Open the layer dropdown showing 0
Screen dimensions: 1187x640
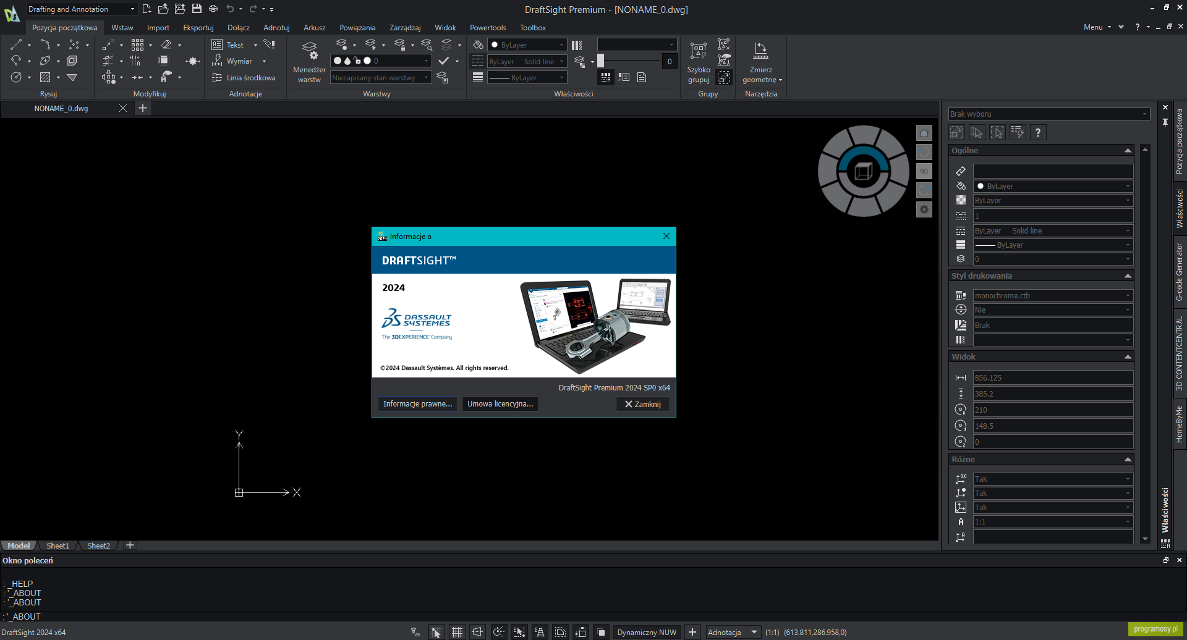click(380, 61)
